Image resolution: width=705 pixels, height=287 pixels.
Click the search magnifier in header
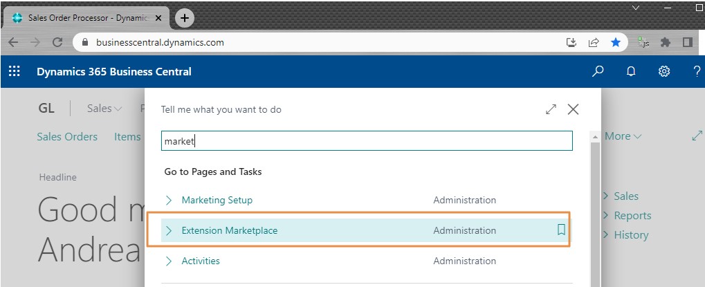[x=598, y=71]
